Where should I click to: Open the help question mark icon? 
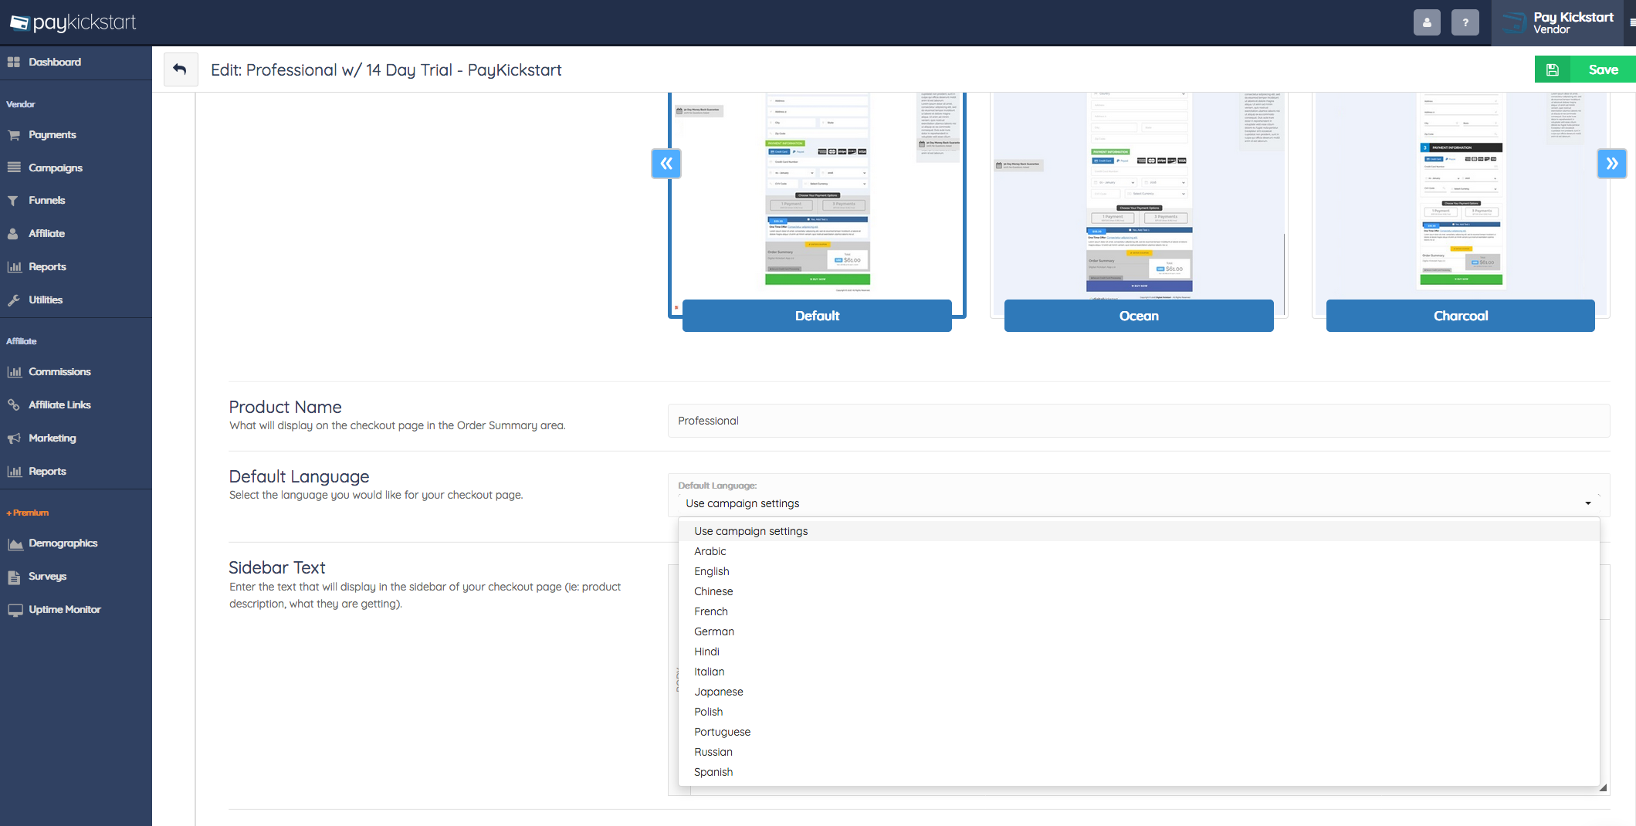pos(1465,22)
